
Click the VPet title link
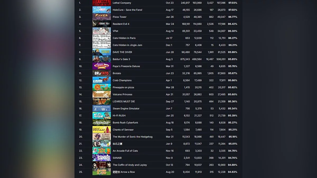115,31
